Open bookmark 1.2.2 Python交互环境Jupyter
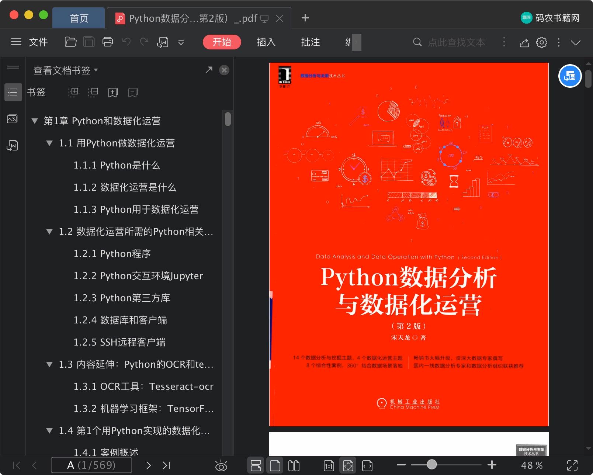Viewport: 593px width, 475px height. (138, 276)
